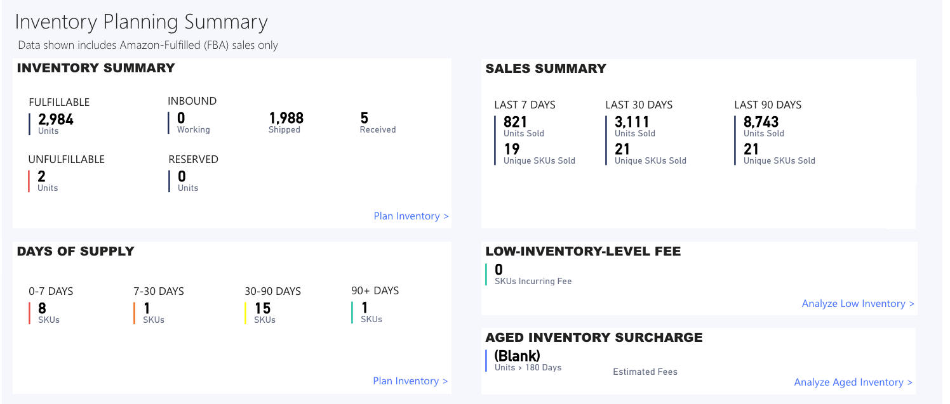This screenshot has height=404, width=950.
Task: Select the 8 SKUs in 0-7 Days
Action: tap(42, 308)
